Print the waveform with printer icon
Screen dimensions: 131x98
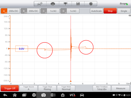point(53,4)
